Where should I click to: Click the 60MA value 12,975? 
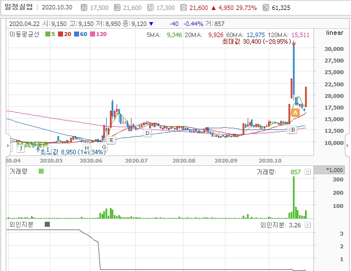255,35
